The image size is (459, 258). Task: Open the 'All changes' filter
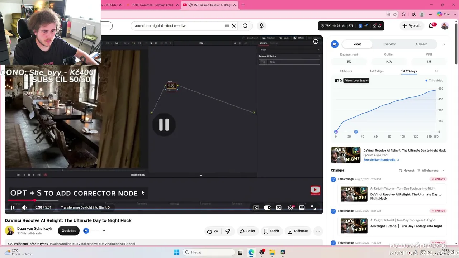428,171
